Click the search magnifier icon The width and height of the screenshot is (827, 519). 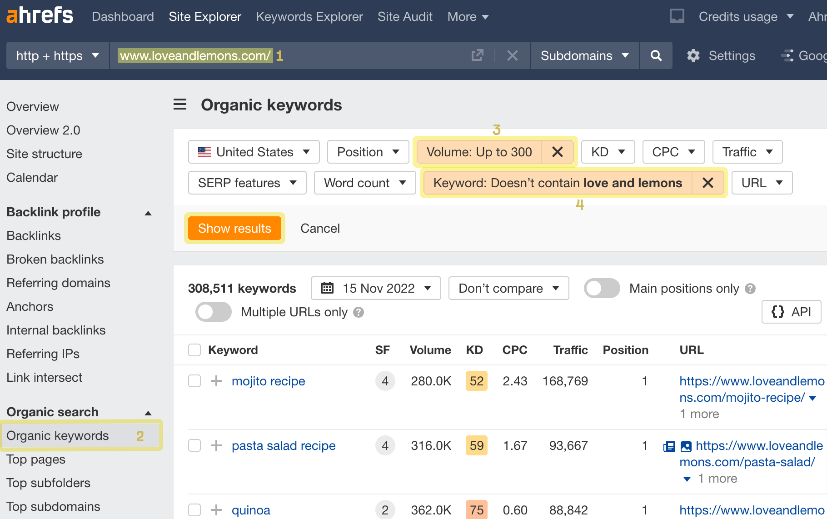[x=656, y=55]
